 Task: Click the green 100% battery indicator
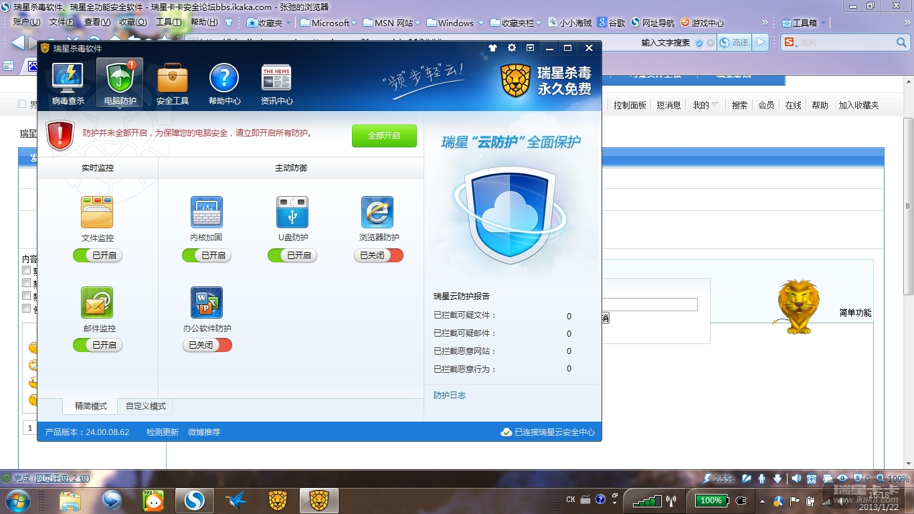(711, 500)
